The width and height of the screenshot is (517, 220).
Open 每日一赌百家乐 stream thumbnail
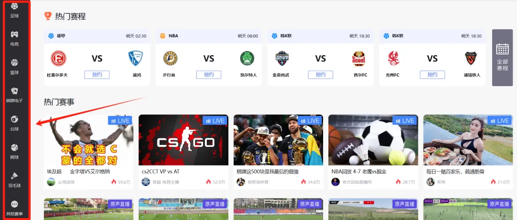click(x=468, y=140)
